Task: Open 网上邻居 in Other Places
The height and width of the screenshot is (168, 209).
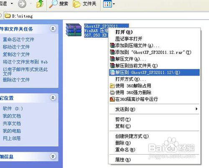Action: [x=12, y=138]
